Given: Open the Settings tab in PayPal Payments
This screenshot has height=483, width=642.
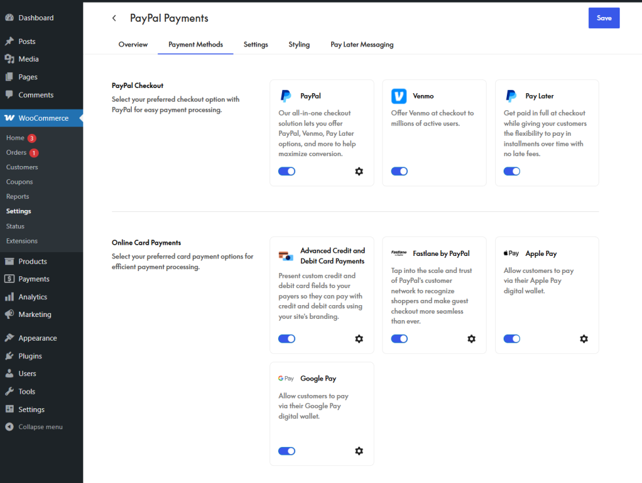Looking at the screenshot, I should tap(256, 44).
